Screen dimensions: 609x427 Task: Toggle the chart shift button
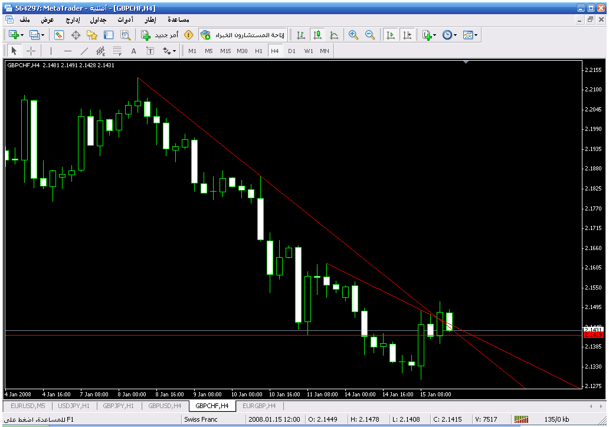pyautogui.click(x=407, y=35)
